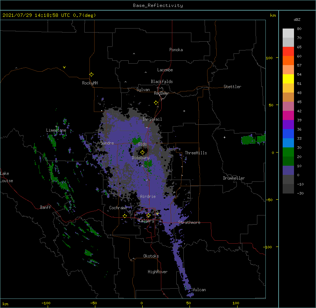Pick the violet 36-39 dBZ legend swatch
The image size is (316, 308).
(x=288, y=125)
